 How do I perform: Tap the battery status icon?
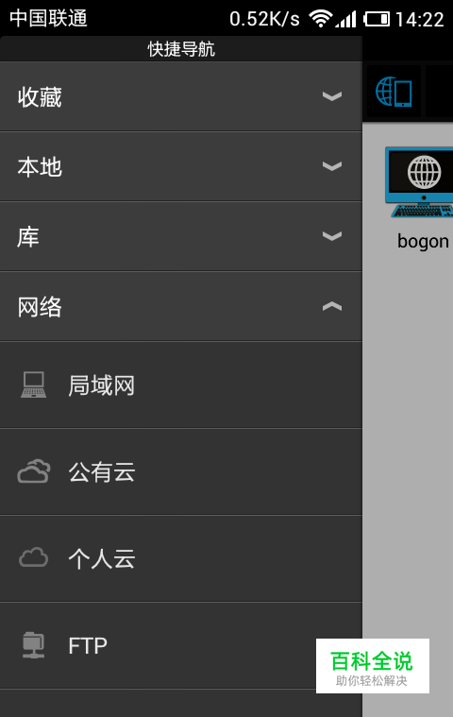pyautogui.click(x=377, y=19)
